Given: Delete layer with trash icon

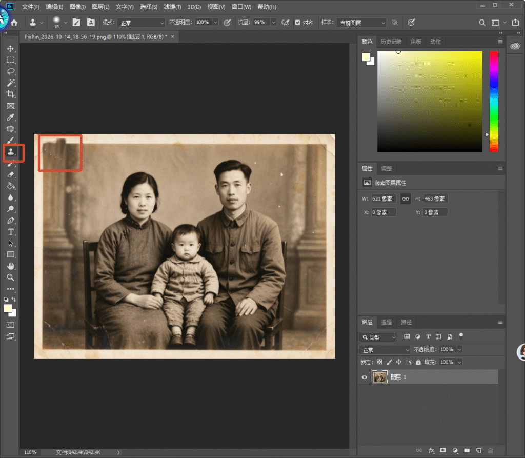Looking at the screenshot, I should click(491, 450).
